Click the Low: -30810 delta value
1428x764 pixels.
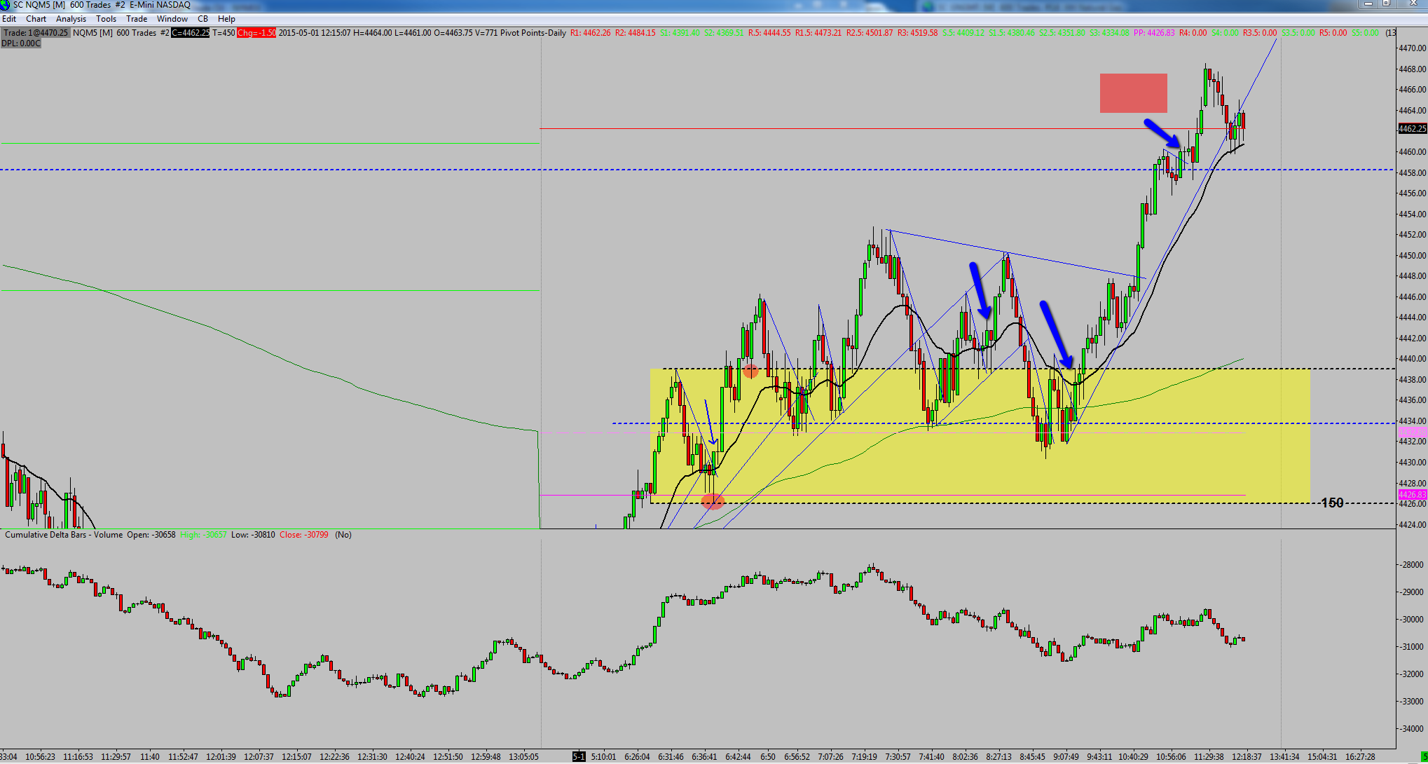(x=253, y=535)
